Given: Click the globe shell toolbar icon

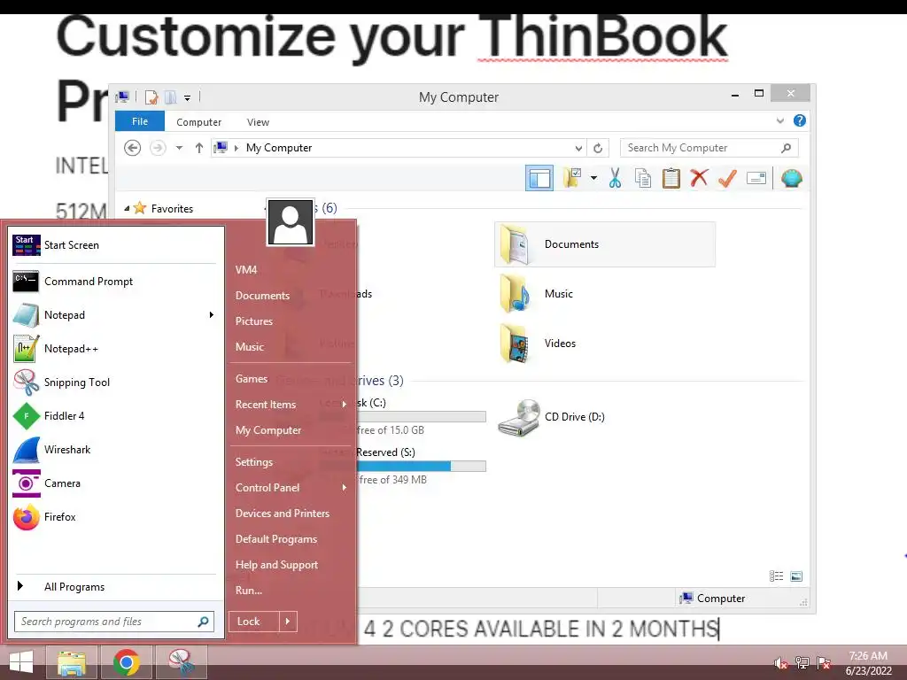Looking at the screenshot, I should 791,178.
